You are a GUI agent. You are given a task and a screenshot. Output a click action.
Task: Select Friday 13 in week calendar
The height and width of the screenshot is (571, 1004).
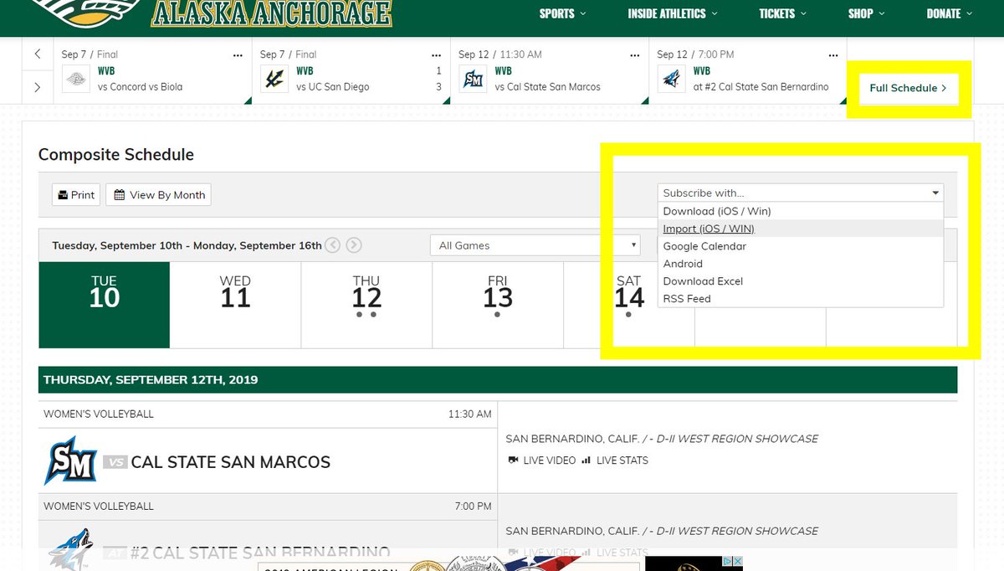498,305
